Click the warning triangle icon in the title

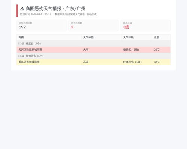[x=22, y=9]
